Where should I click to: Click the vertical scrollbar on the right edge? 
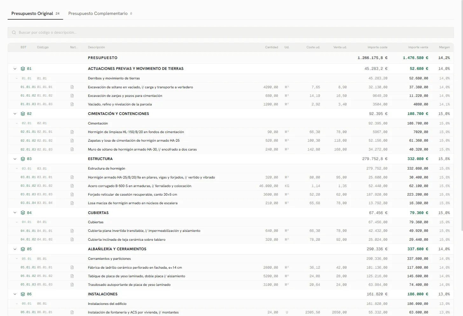coord(461,158)
